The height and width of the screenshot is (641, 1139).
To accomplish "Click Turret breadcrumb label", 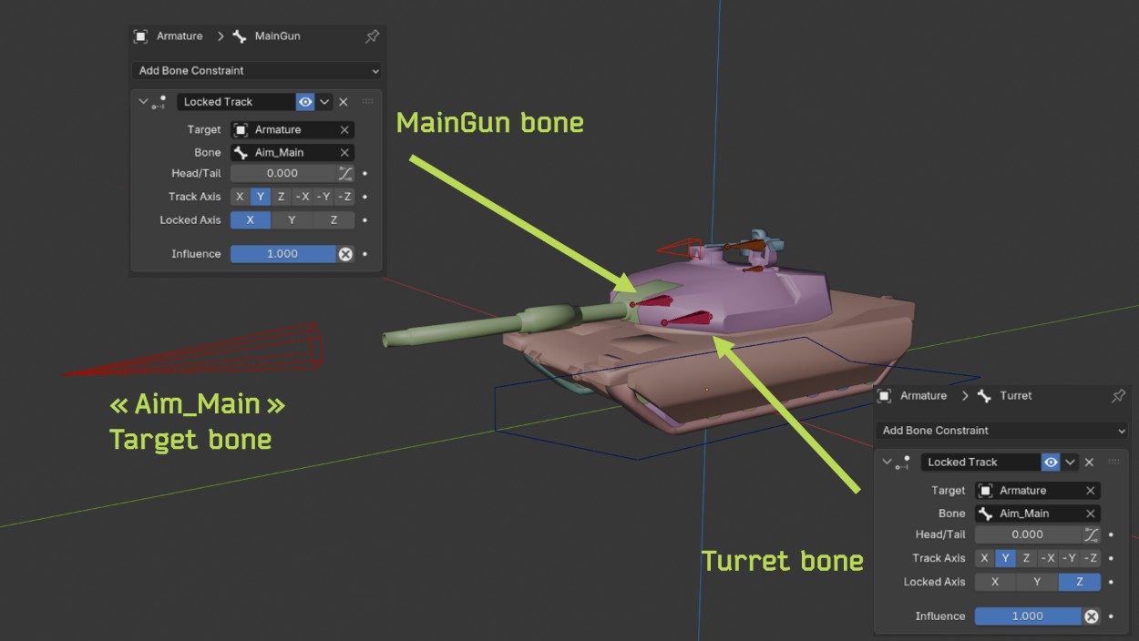I will [x=1016, y=396].
